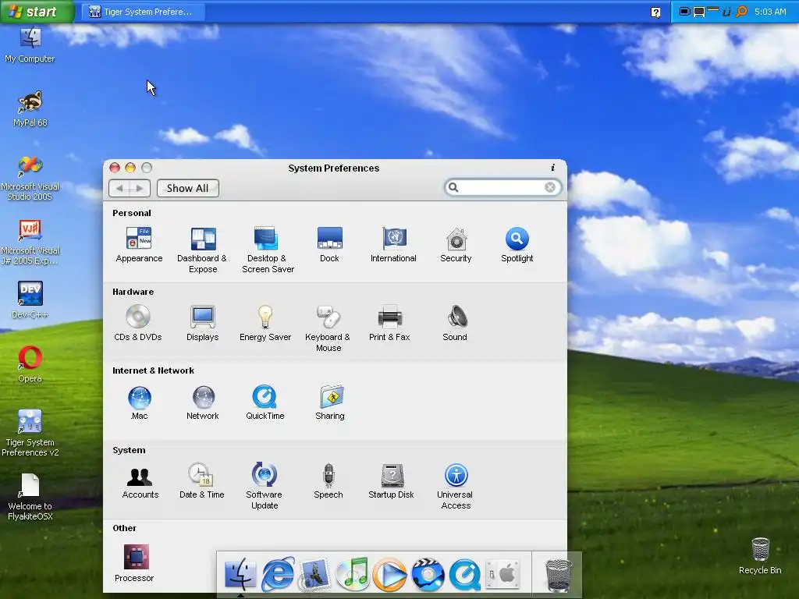Image resolution: width=799 pixels, height=599 pixels.
Task: Open the Apple System Preferences dock icon
Action: pyautogui.click(x=502, y=574)
